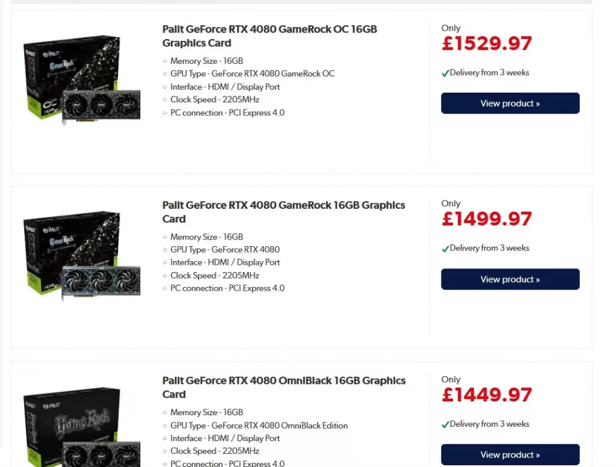Click the £1449.97 price of the OmniBlack

pyautogui.click(x=486, y=395)
